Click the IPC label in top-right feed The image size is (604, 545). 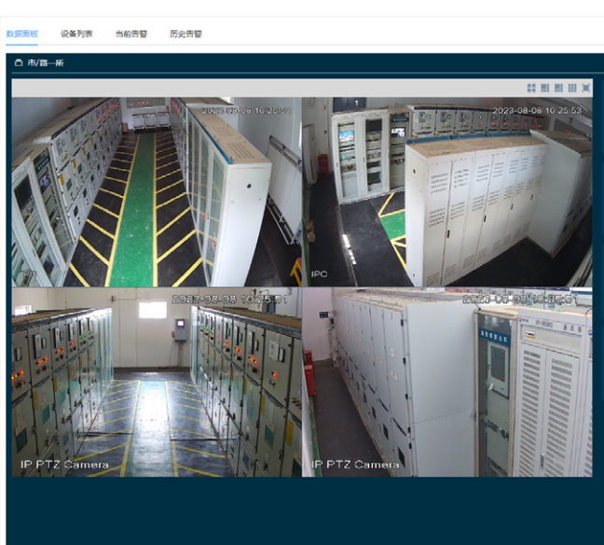320,276
